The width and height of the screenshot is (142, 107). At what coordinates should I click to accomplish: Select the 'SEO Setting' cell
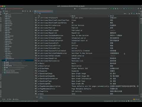76,91
